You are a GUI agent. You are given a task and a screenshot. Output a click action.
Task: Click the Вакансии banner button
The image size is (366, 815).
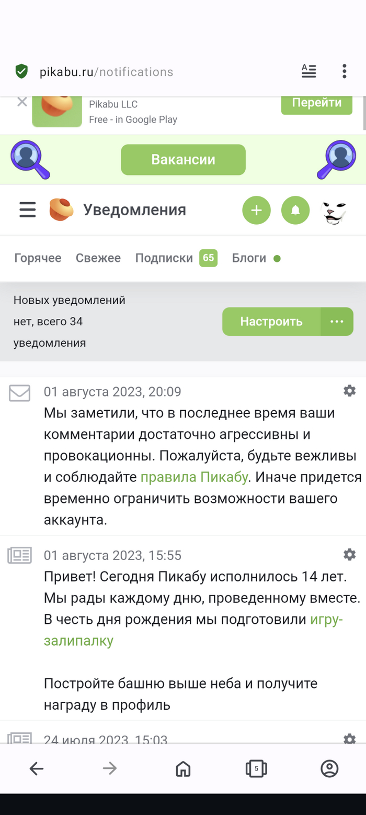point(183,160)
